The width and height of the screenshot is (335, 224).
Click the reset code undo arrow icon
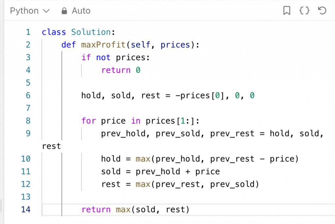click(x=322, y=11)
